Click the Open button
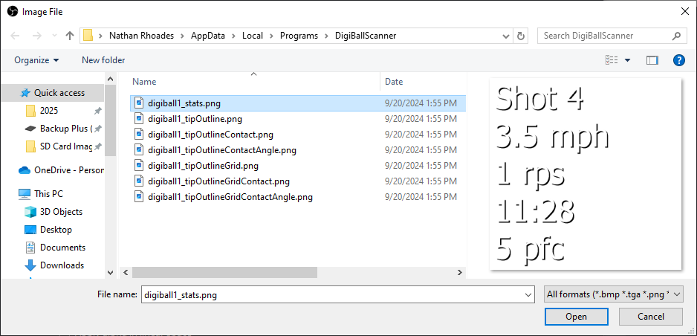 [576, 317]
